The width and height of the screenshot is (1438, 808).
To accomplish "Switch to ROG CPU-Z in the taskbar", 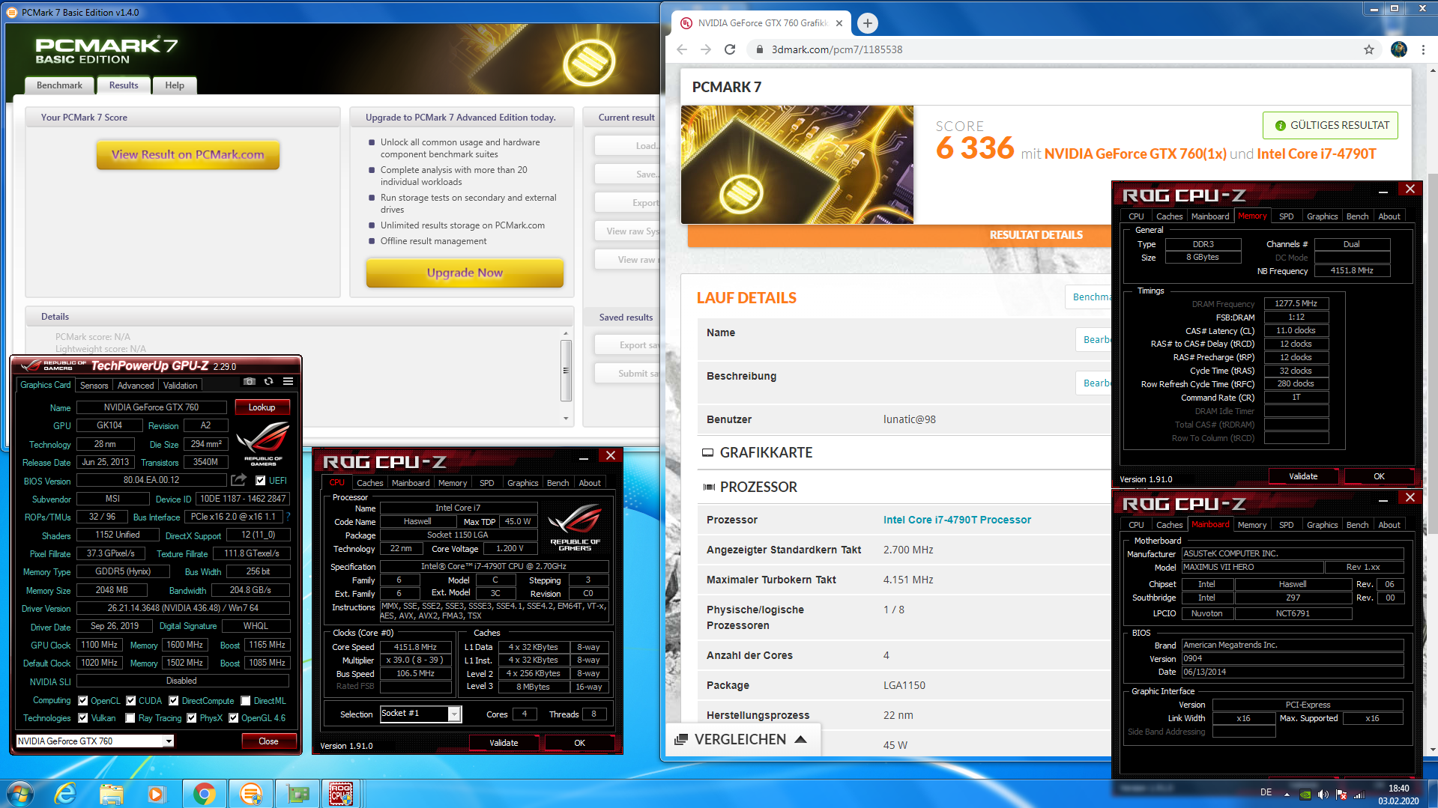I will coord(342,794).
